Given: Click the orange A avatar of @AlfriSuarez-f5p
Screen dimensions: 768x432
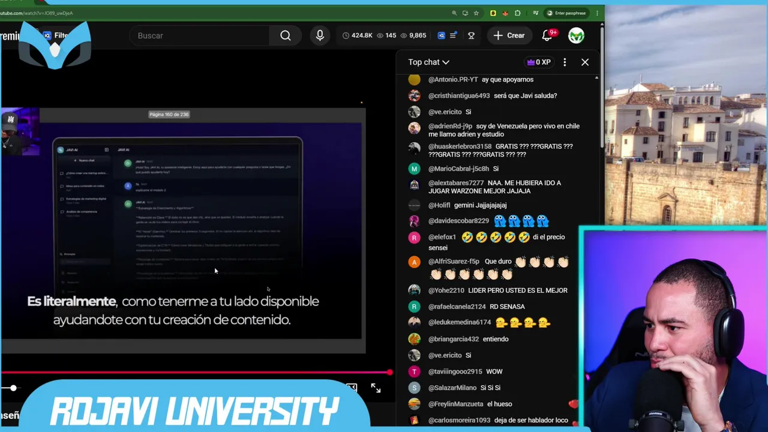Looking at the screenshot, I should [414, 262].
